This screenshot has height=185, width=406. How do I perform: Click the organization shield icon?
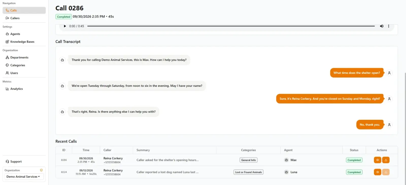41,170
